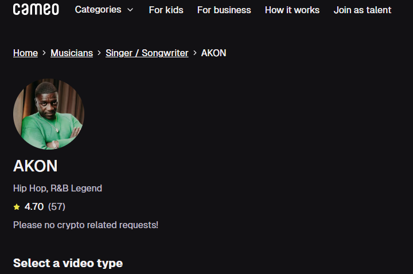This screenshot has width=413, height=274.
Task: Open the 57 reviews count
Action: pyautogui.click(x=57, y=206)
